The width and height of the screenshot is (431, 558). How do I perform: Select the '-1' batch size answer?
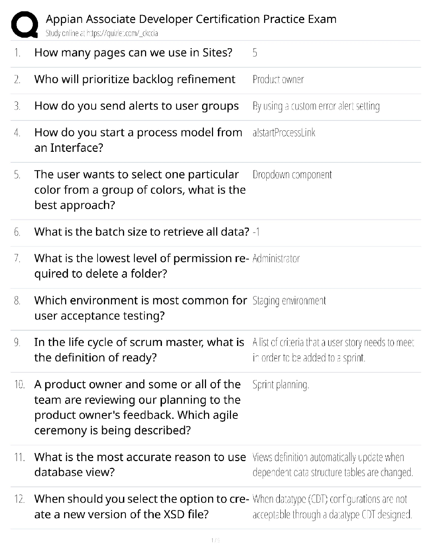[x=256, y=232]
